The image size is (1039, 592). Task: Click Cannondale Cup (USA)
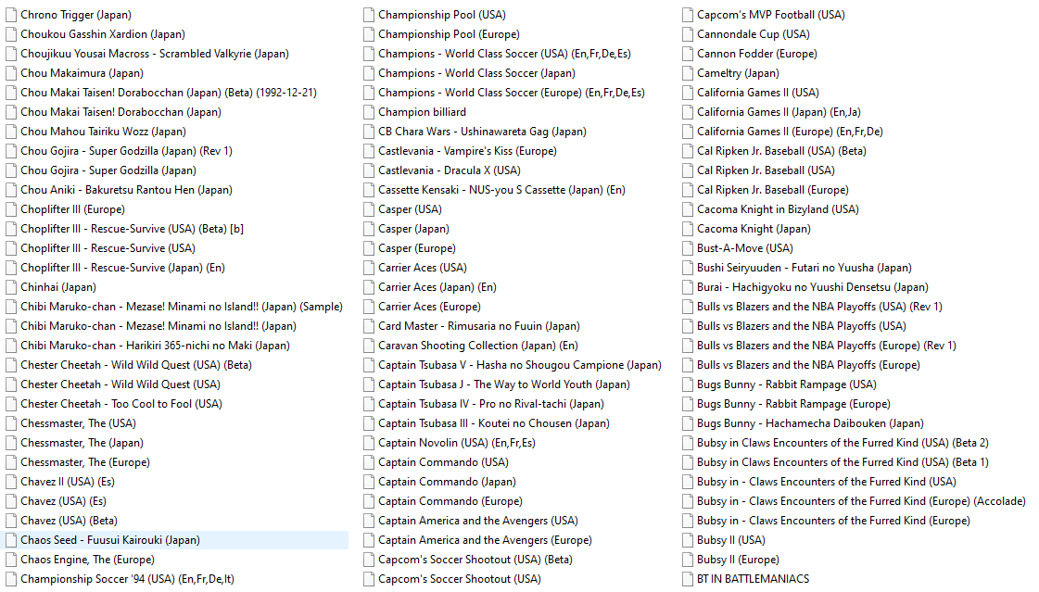(754, 34)
